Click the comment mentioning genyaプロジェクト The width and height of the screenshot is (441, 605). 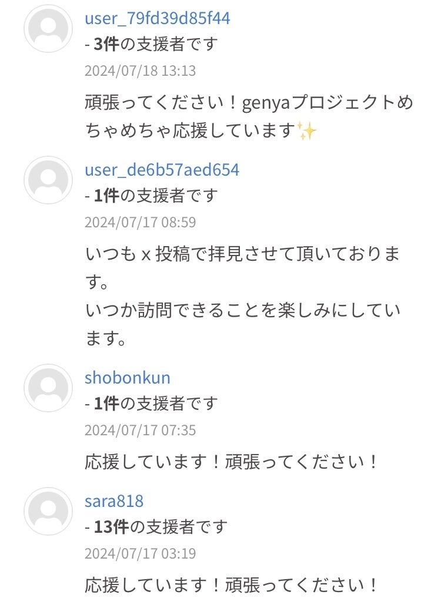pos(249,117)
